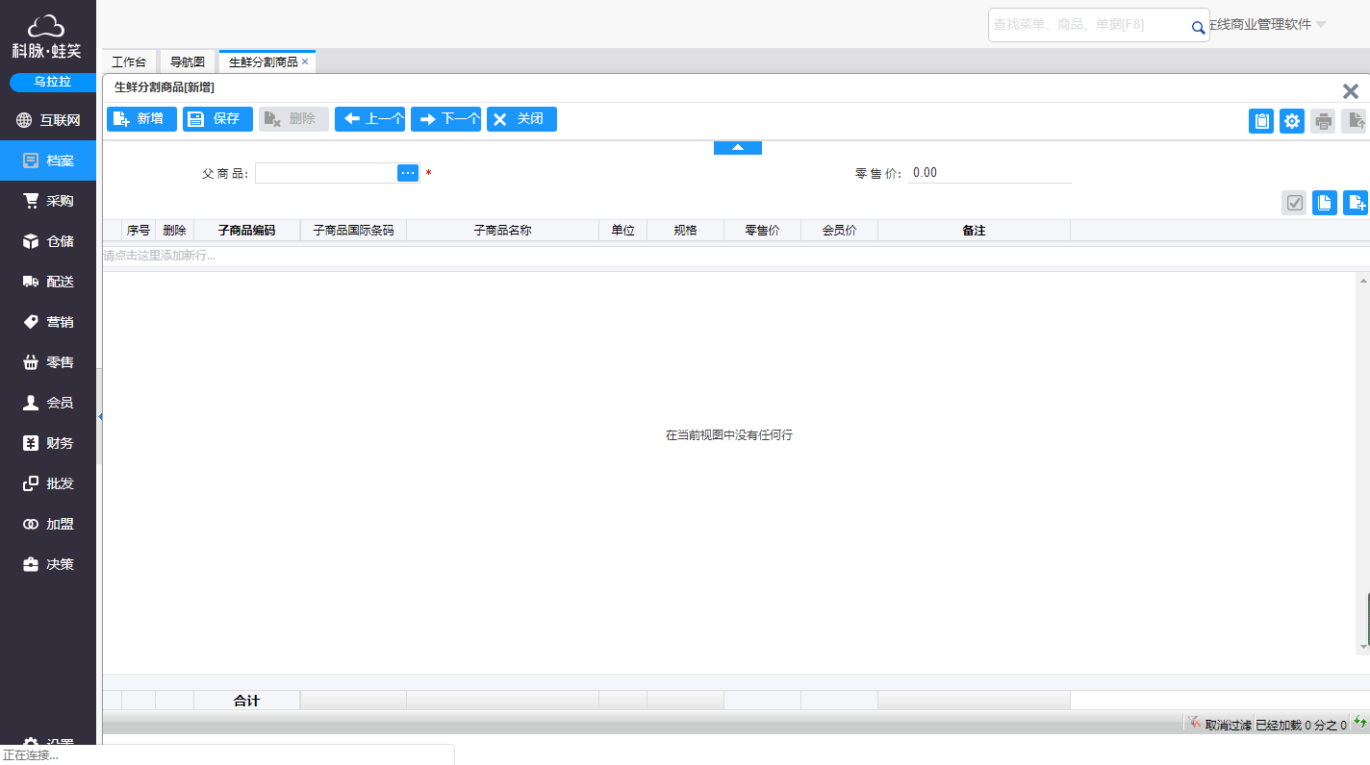This screenshot has height=765, width=1370.
Task: Open the blue gear settings icon
Action: (x=1292, y=121)
